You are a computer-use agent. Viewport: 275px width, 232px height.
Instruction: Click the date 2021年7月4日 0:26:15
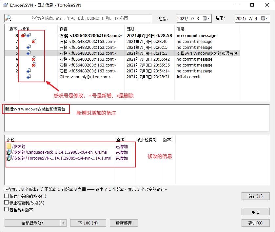coord(147,48)
